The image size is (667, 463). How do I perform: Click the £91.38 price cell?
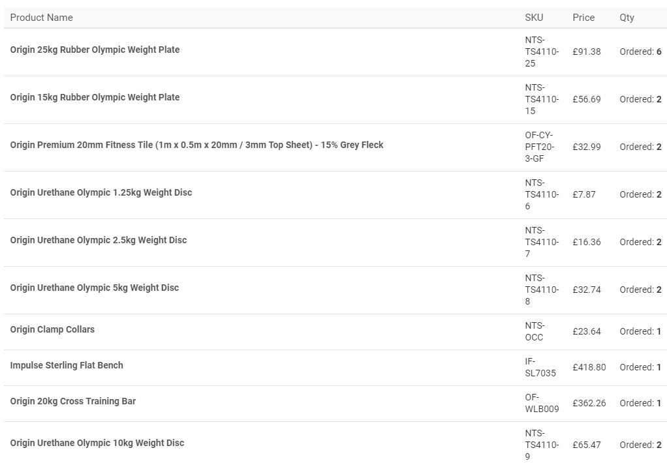click(587, 52)
